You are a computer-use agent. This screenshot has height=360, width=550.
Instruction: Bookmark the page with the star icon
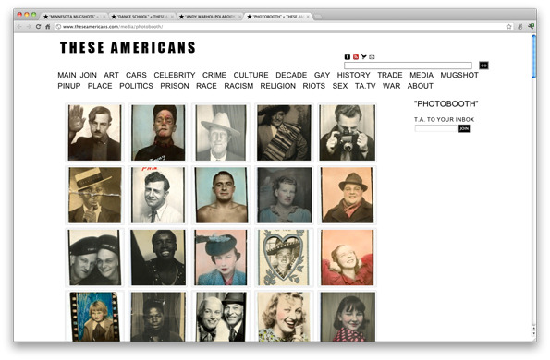(509, 26)
